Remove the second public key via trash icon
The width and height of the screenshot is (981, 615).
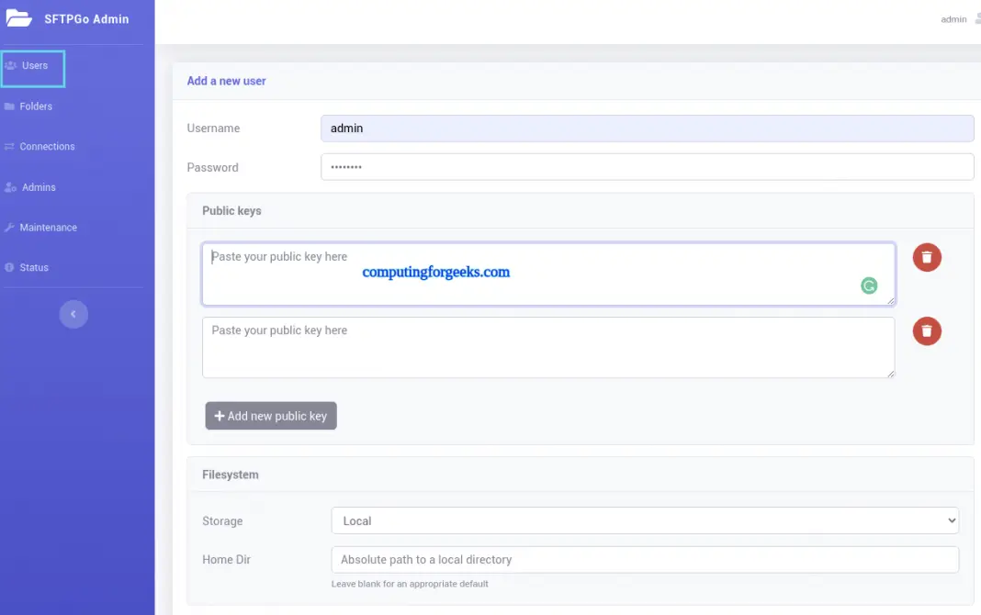926,330
